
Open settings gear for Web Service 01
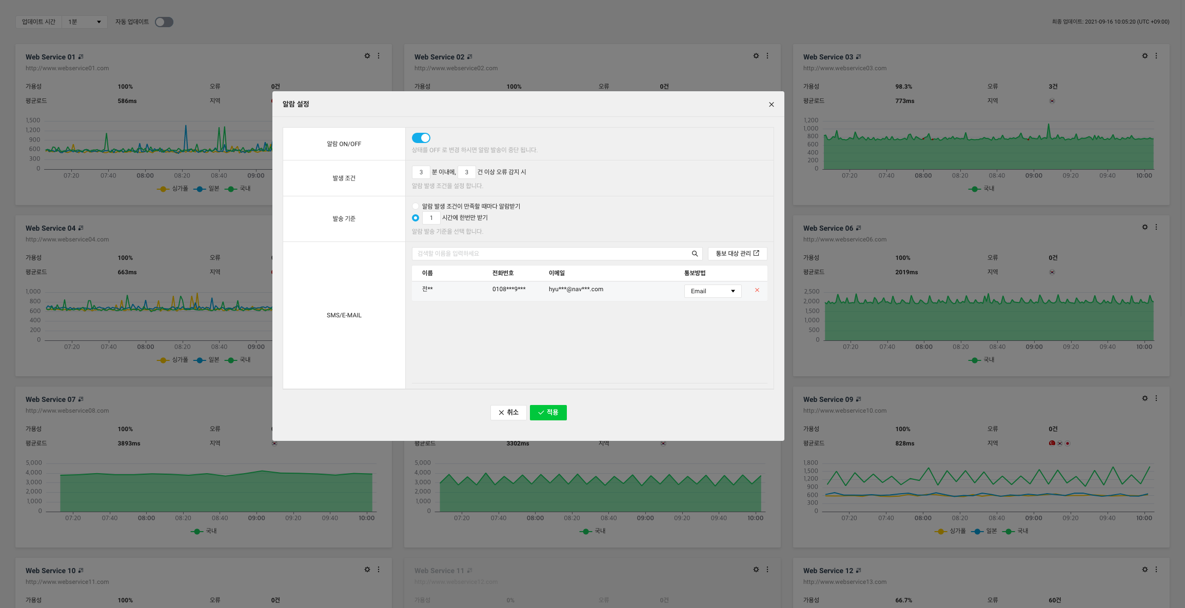(x=367, y=56)
